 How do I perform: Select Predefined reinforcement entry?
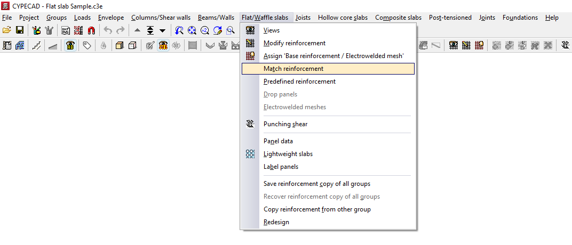point(328,81)
